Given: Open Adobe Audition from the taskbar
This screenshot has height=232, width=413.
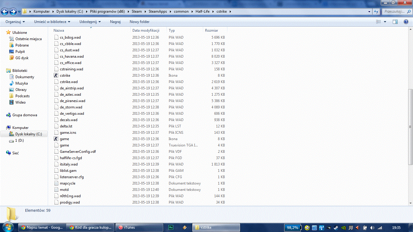Looking at the screenshot, I should click(x=171, y=227).
